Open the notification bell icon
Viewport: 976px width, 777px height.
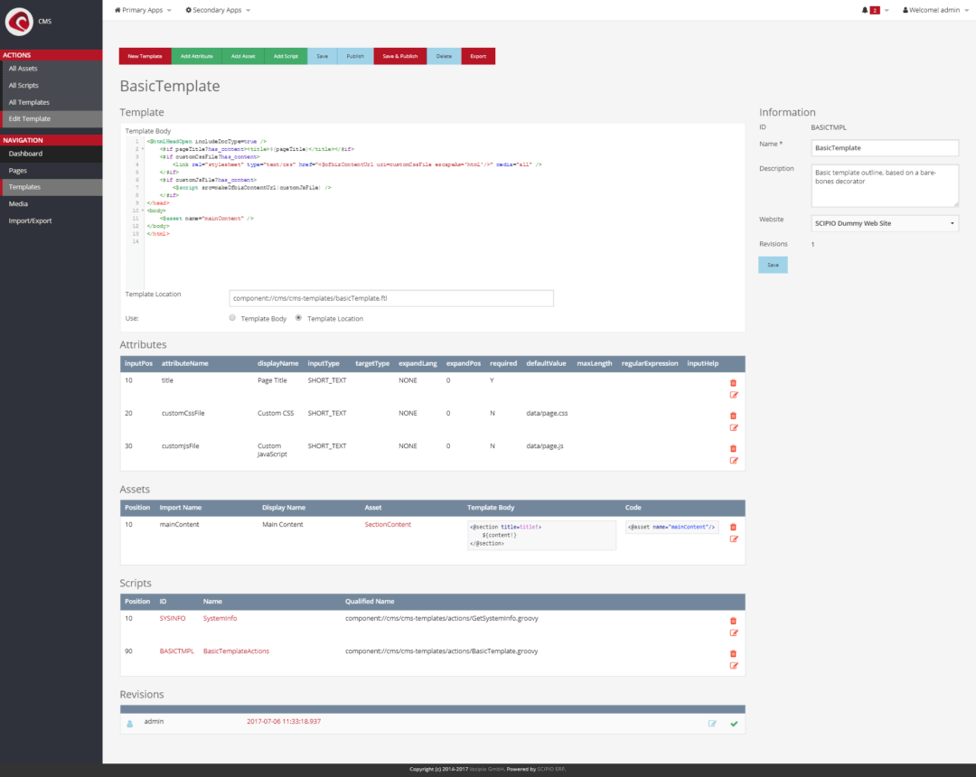[x=865, y=10]
